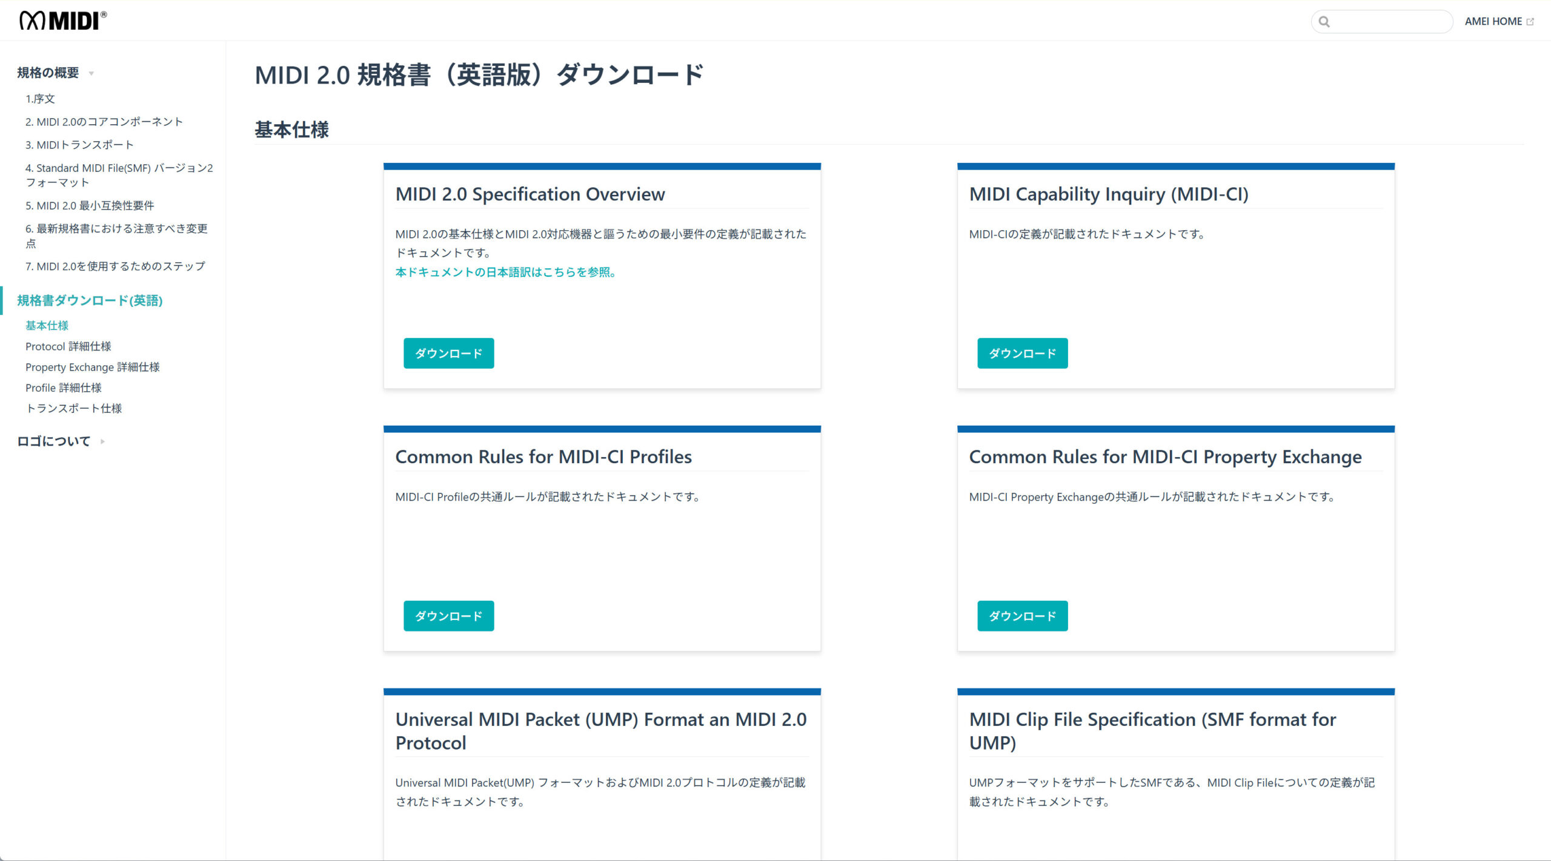Open 3. MIDIトランスポート sidebar item

pyautogui.click(x=79, y=145)
